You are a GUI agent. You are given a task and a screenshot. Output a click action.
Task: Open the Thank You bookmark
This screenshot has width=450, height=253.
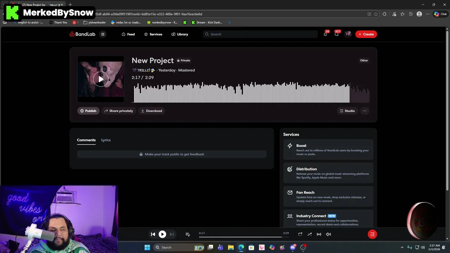point(58,22)
